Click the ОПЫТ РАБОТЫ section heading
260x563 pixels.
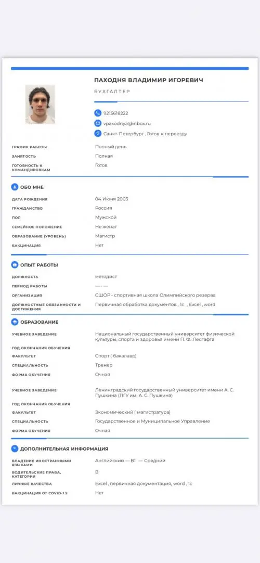coord(39,265)
